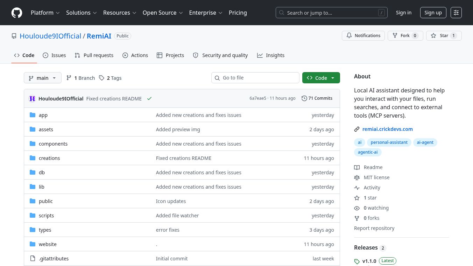Click the accessibility settings icon beside Sign up
Image resolution: width=473 pixels, height=266 pixels.
click(x=456, y=13)
